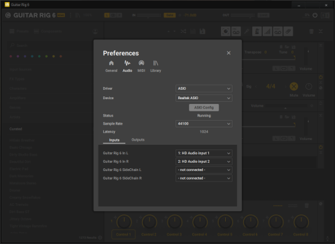The image size is (335, 244).
Task: Switch to the MIDI preferences tab
Action: click(x=141, y=66)
